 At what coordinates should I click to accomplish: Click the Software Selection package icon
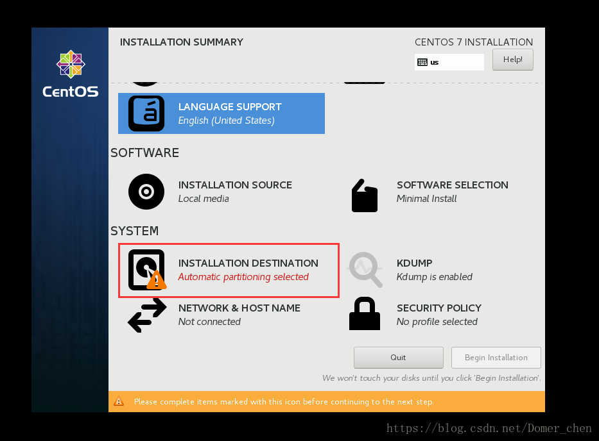tap(365, 196)
